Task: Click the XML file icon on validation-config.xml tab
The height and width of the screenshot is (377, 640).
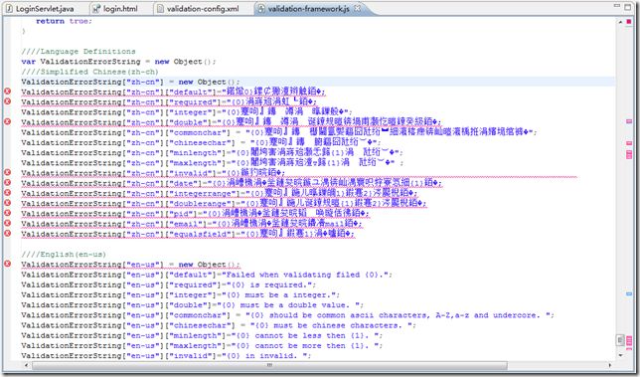Action: click(x=160, y=8)
